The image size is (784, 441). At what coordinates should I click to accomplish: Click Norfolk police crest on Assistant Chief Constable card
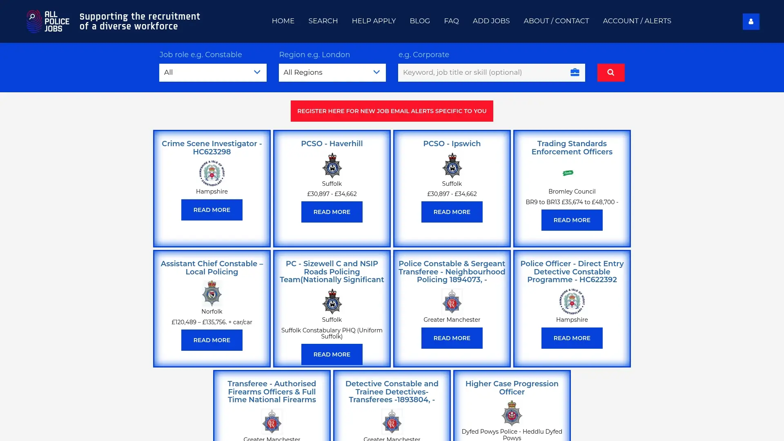(x=212, y=293)
